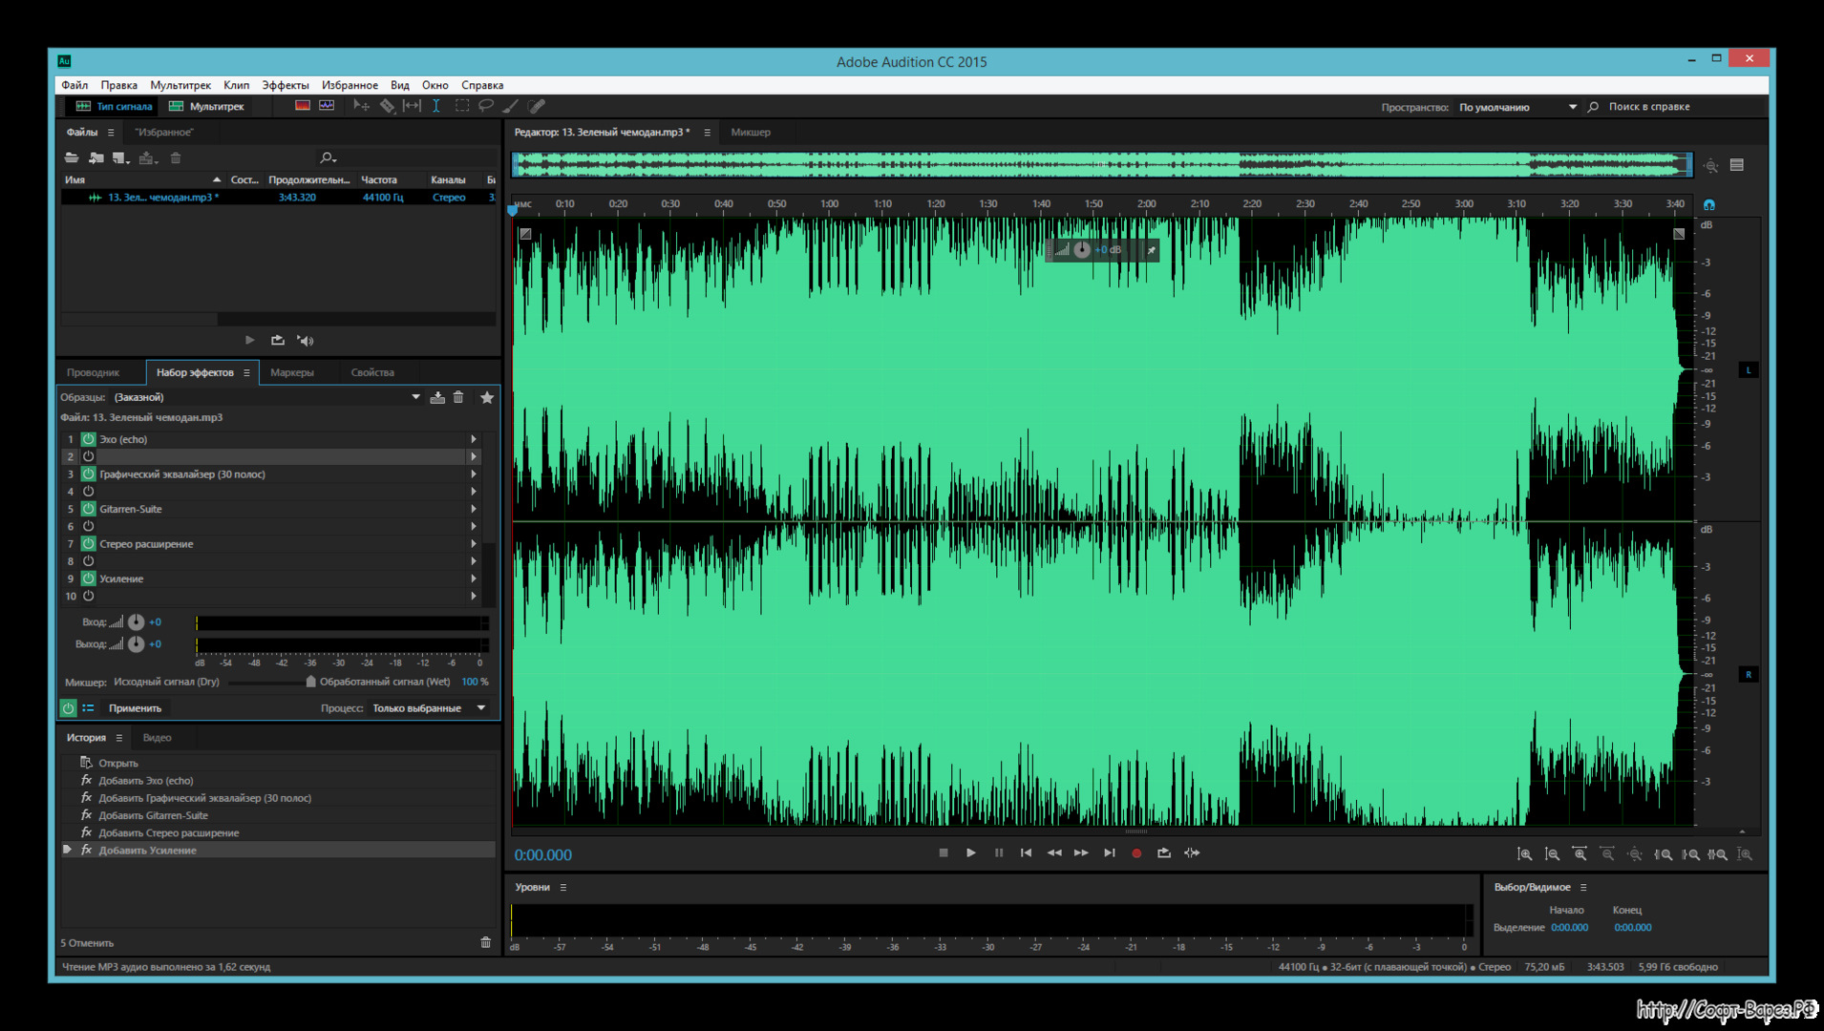Click the Open File folder icon

(x=72, y=158)
